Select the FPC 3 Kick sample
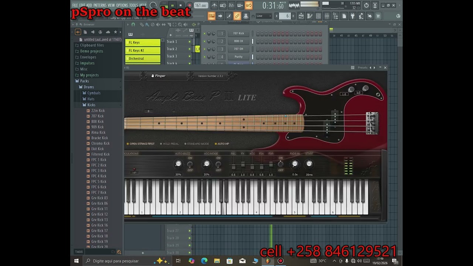This screenshot has width=473, height=266. coord(99,171)
